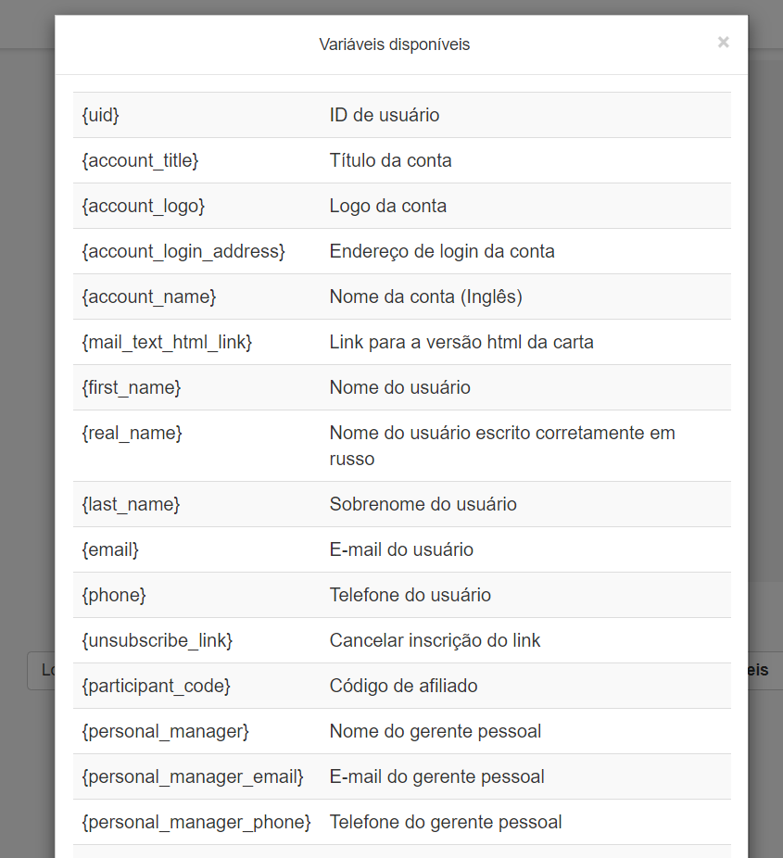Click 'Link para a versão html da carta'
The image size is (783, 858).
[461, 342]
